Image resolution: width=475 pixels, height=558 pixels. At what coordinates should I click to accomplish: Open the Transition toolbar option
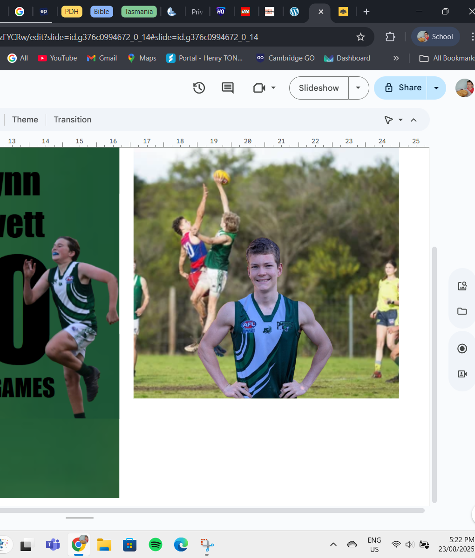click(x=72, y=120)
